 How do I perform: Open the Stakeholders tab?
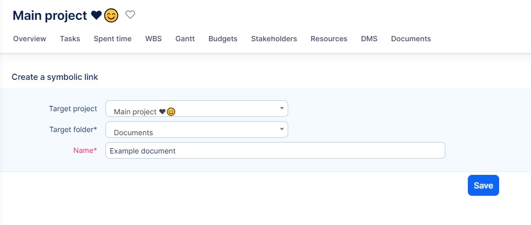274,39
